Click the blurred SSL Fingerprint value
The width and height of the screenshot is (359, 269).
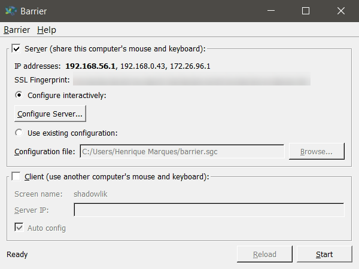191,79
